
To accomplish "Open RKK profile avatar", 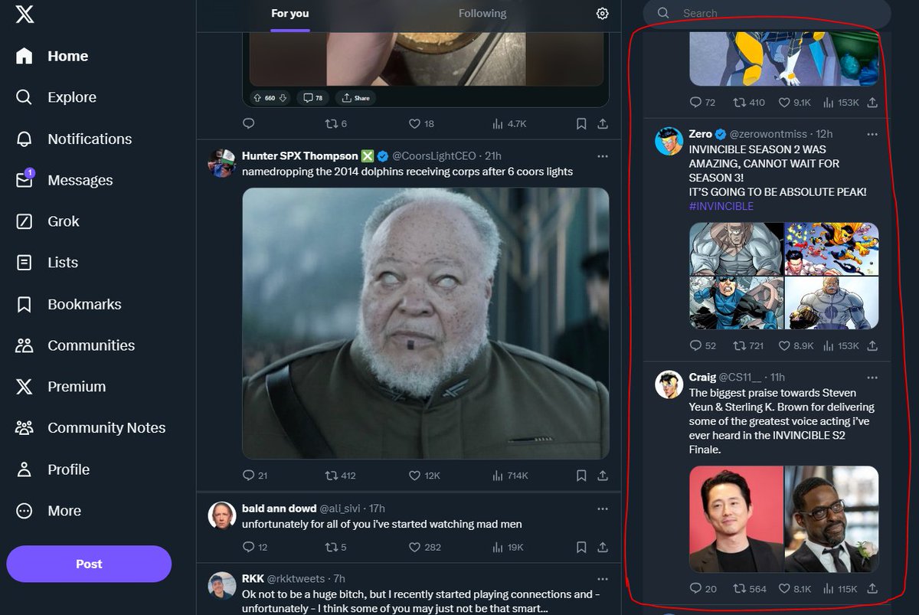I will 222,585.
